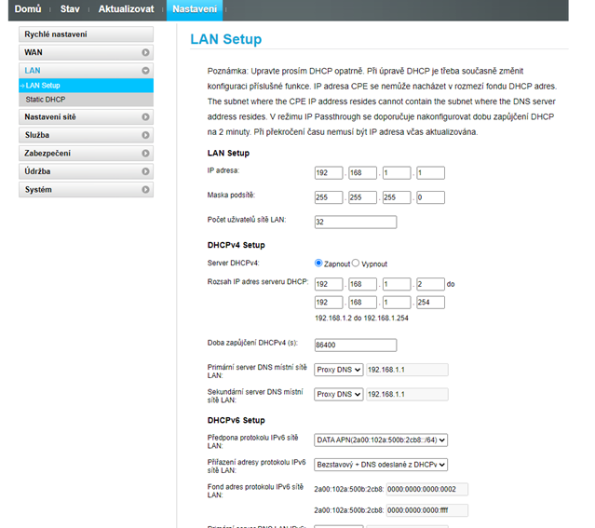
Task: Click the Doba zapůjčení DHCPv4 field
Action: [x=356, y=345]
